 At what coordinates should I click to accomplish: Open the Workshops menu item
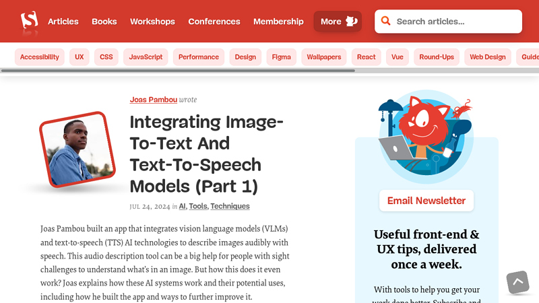coord(152,22)
